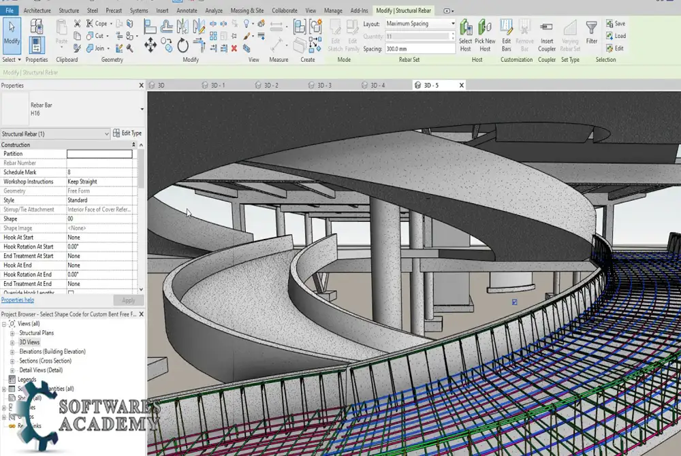
Task: Save the current selection set
Action: click(x=616, y=23)
